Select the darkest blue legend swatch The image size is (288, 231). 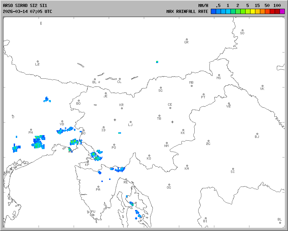coord(213,12)
